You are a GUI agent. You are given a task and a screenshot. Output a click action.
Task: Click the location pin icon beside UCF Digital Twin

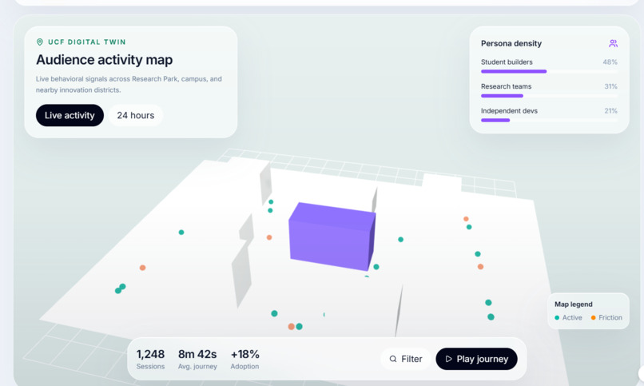(40, 42)
